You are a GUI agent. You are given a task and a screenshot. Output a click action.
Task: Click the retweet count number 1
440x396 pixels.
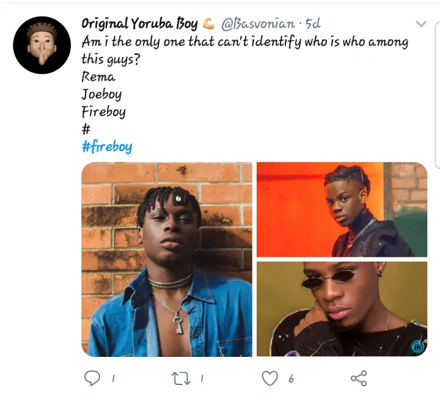(202, 379)
